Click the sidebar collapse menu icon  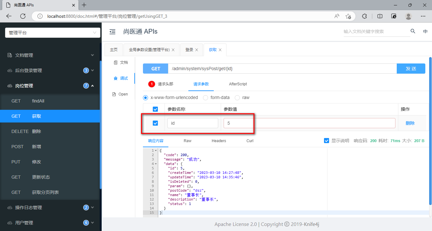pyautogui.click(x=112, y=32)
